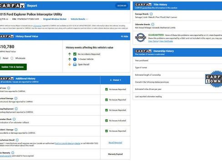Screen dimensions: 222x166
Task: Open info icon beside Odometer Check
Action: click(x=14, y=119)
